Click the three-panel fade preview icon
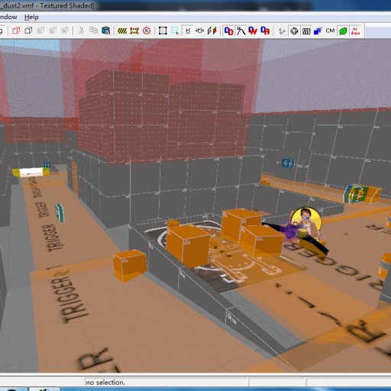The width and height of the screenshot is (391, 391). click(306, 31)
